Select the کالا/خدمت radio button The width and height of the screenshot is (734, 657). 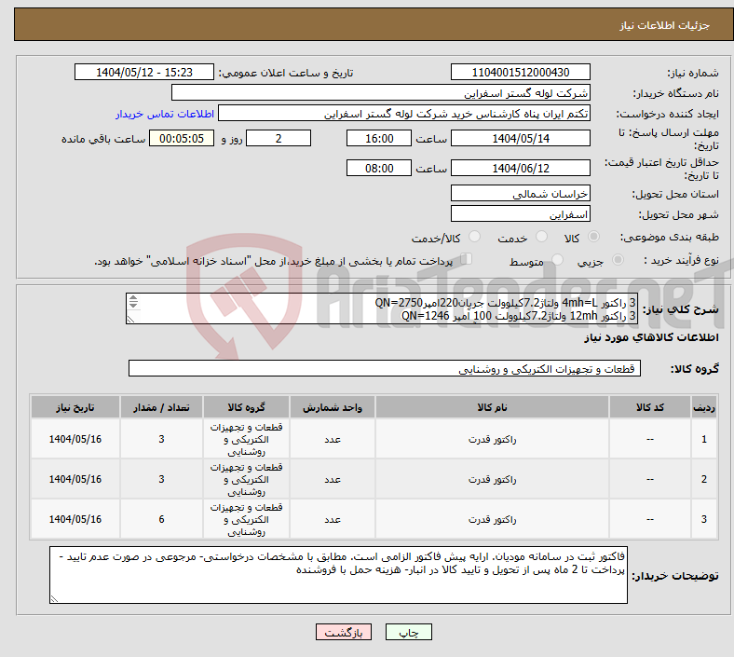click(x=475, y=237)
